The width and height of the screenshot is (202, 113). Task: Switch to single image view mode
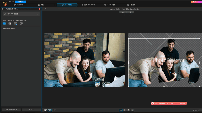(x=46, y=110)
